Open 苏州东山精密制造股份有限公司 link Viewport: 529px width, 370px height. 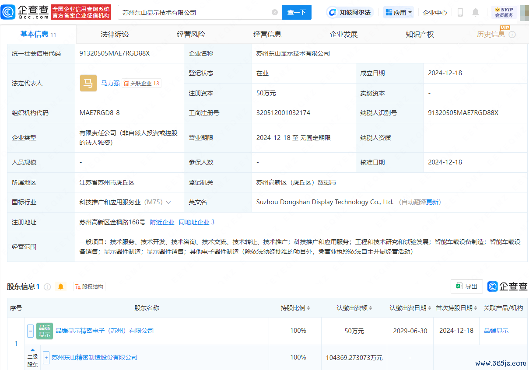(x=95, y=357)
